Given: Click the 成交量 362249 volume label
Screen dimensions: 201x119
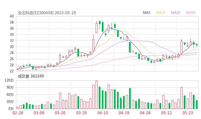Looking at the screenshot, I should click(x=31, y=76).
